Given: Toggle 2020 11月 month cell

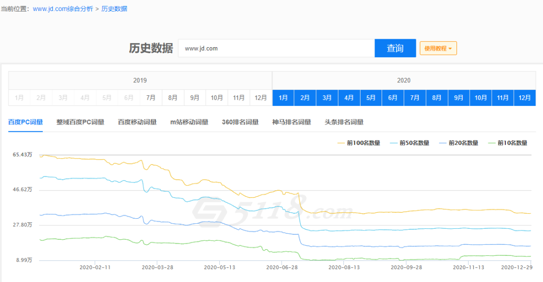Looking at the screenshot, I should click(503, 98).
